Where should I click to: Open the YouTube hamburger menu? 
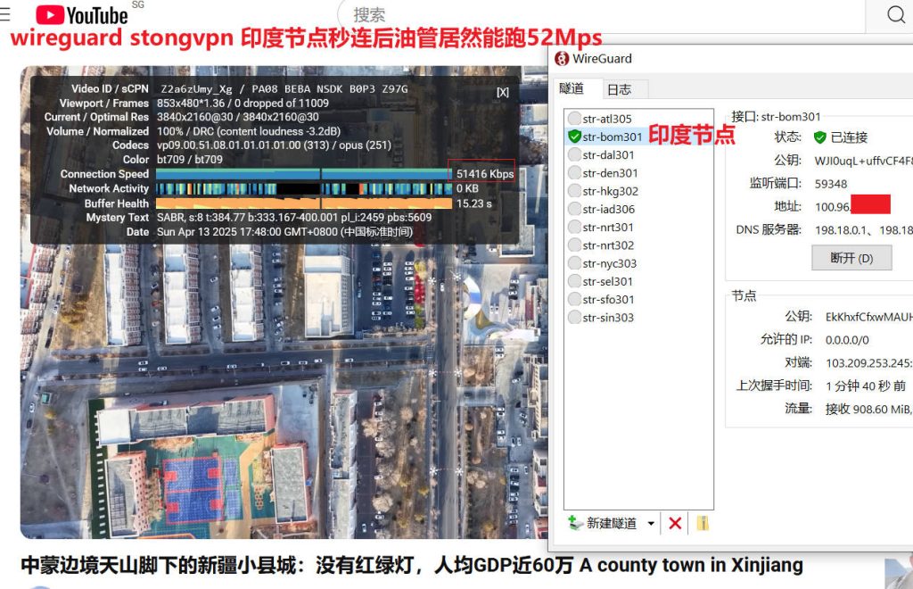tap(5, 14)
